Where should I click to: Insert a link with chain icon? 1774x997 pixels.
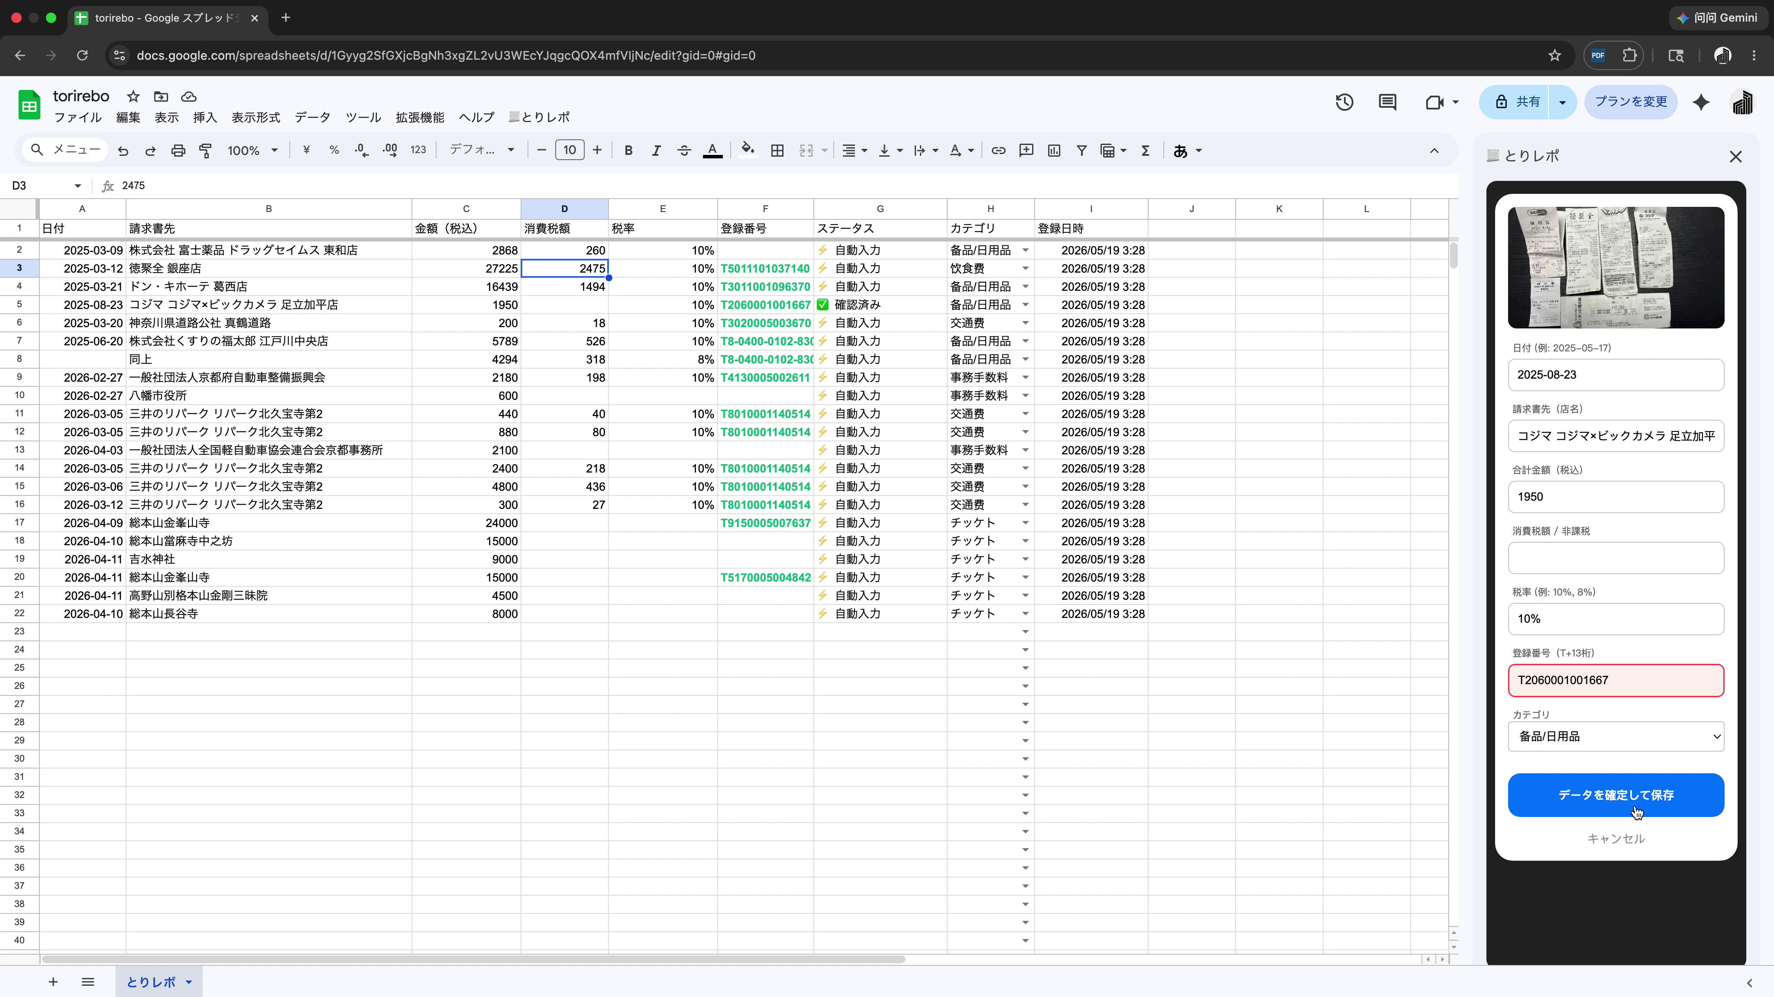coord(999,150)
